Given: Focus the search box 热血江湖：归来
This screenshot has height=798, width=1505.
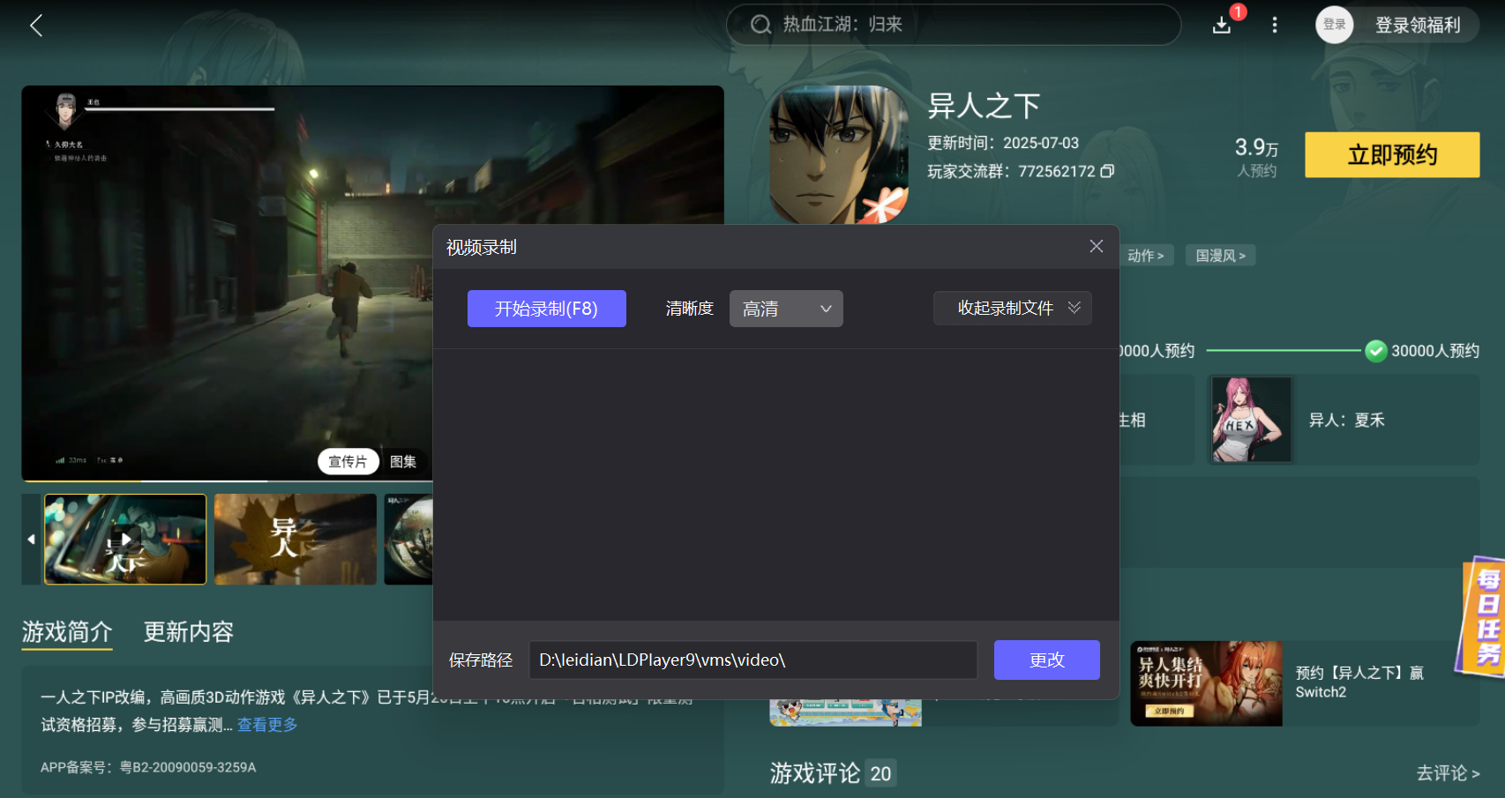Looking at the screenshot, I should click(x=953, y=25).
